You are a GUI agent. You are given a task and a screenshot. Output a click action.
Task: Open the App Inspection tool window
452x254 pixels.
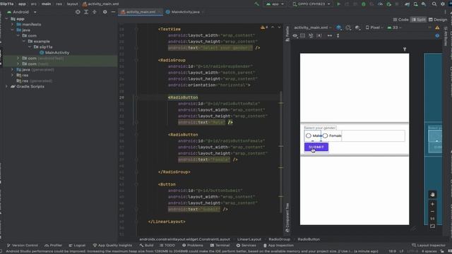(278, 246)
